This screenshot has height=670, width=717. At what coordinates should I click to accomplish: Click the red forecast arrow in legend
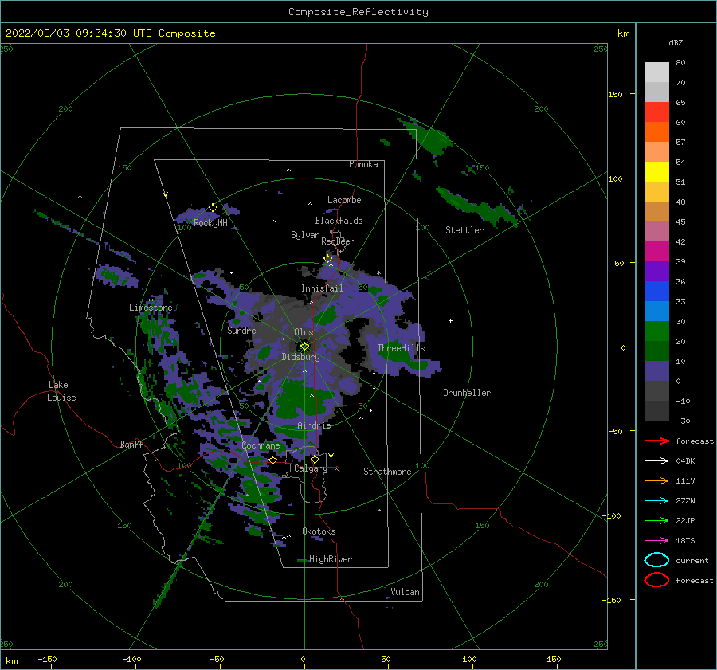(x=656, y=441)
